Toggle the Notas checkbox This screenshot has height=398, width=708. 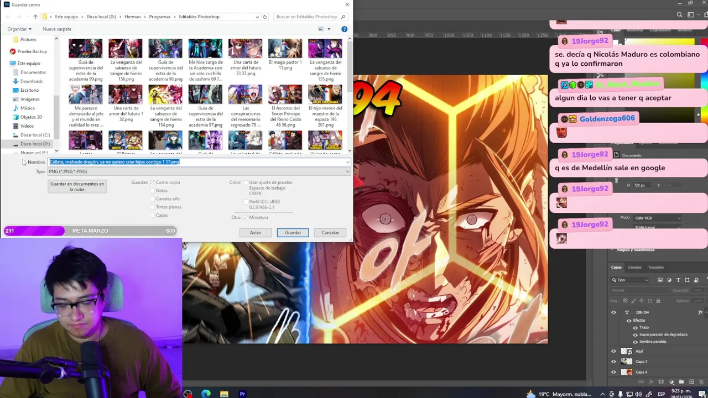[153, 191]
